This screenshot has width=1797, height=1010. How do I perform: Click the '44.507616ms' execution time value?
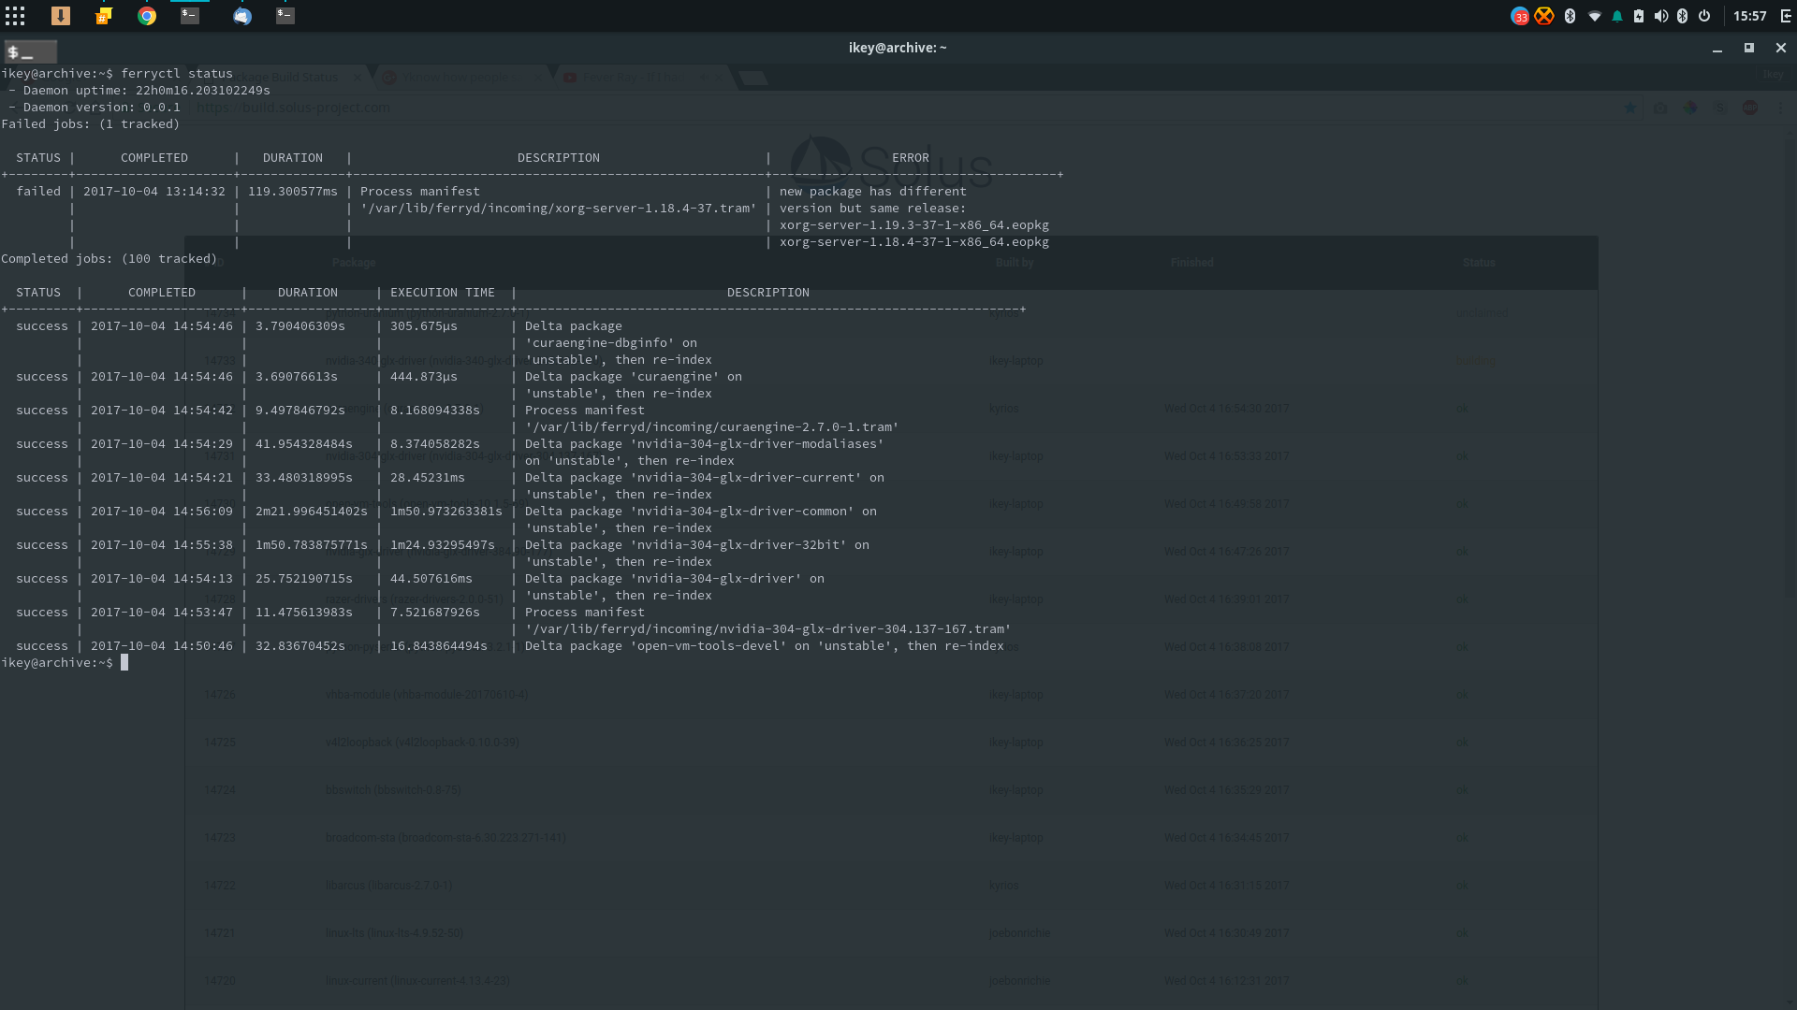[x=431, y=579]
